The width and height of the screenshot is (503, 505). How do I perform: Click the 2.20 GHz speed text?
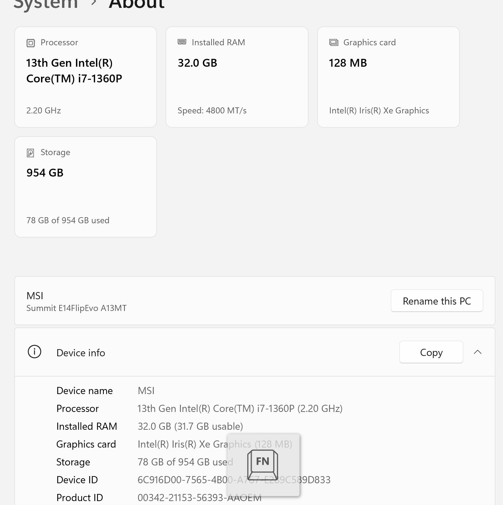(44, 111)
